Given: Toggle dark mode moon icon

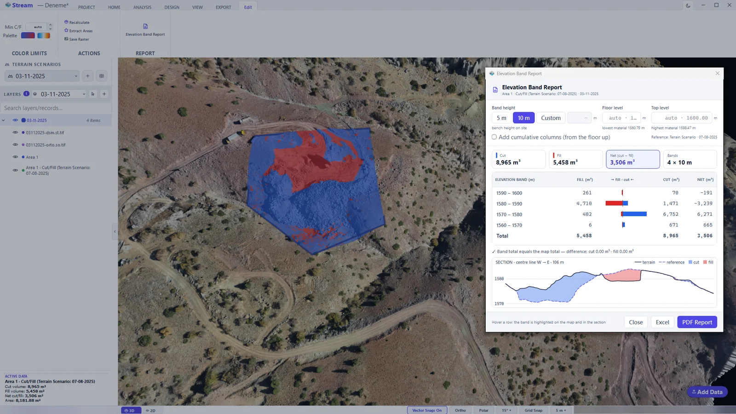Looking at the screenshot, I should [688, 6].
